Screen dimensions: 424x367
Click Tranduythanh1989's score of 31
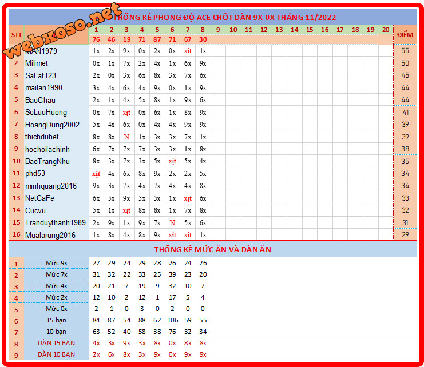click(x=405, y=223)
